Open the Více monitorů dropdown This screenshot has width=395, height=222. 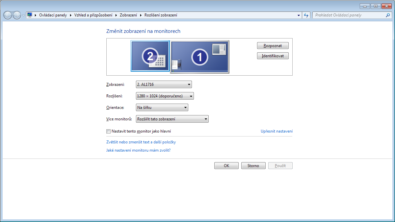point(172,119)
